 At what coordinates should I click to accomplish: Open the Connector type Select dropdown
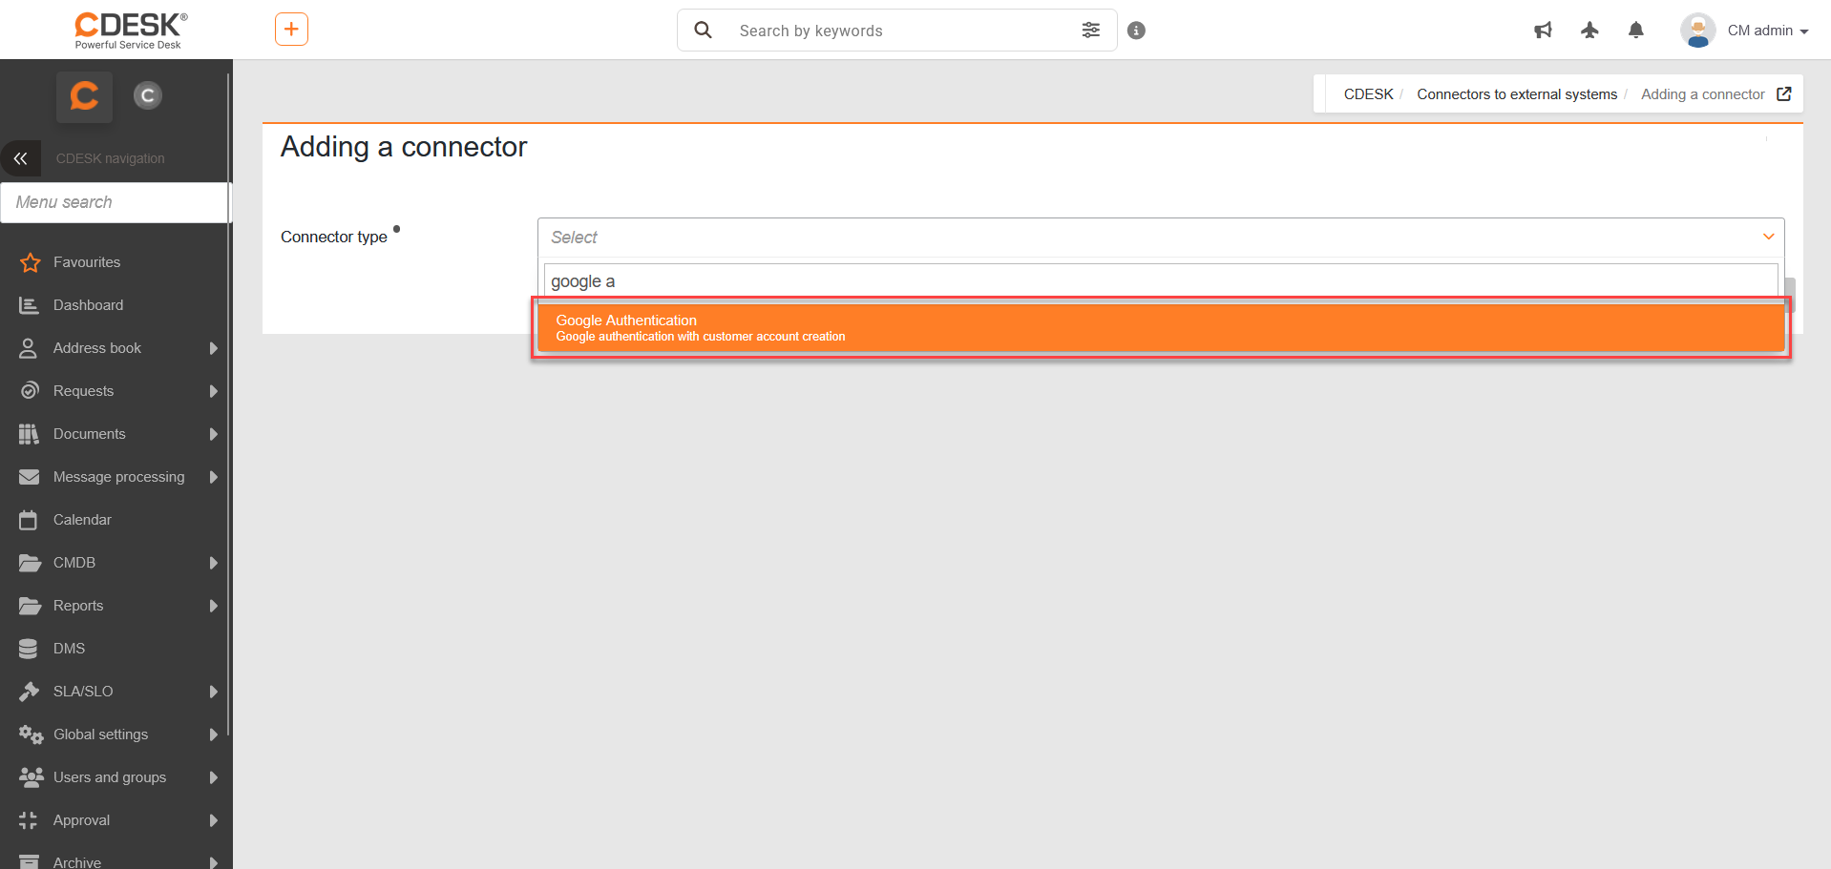coord(1161,238)
